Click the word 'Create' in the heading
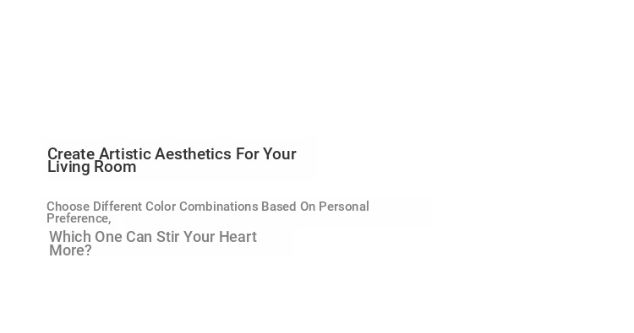Screen dimensions: 634x333 tap(71, 154)
